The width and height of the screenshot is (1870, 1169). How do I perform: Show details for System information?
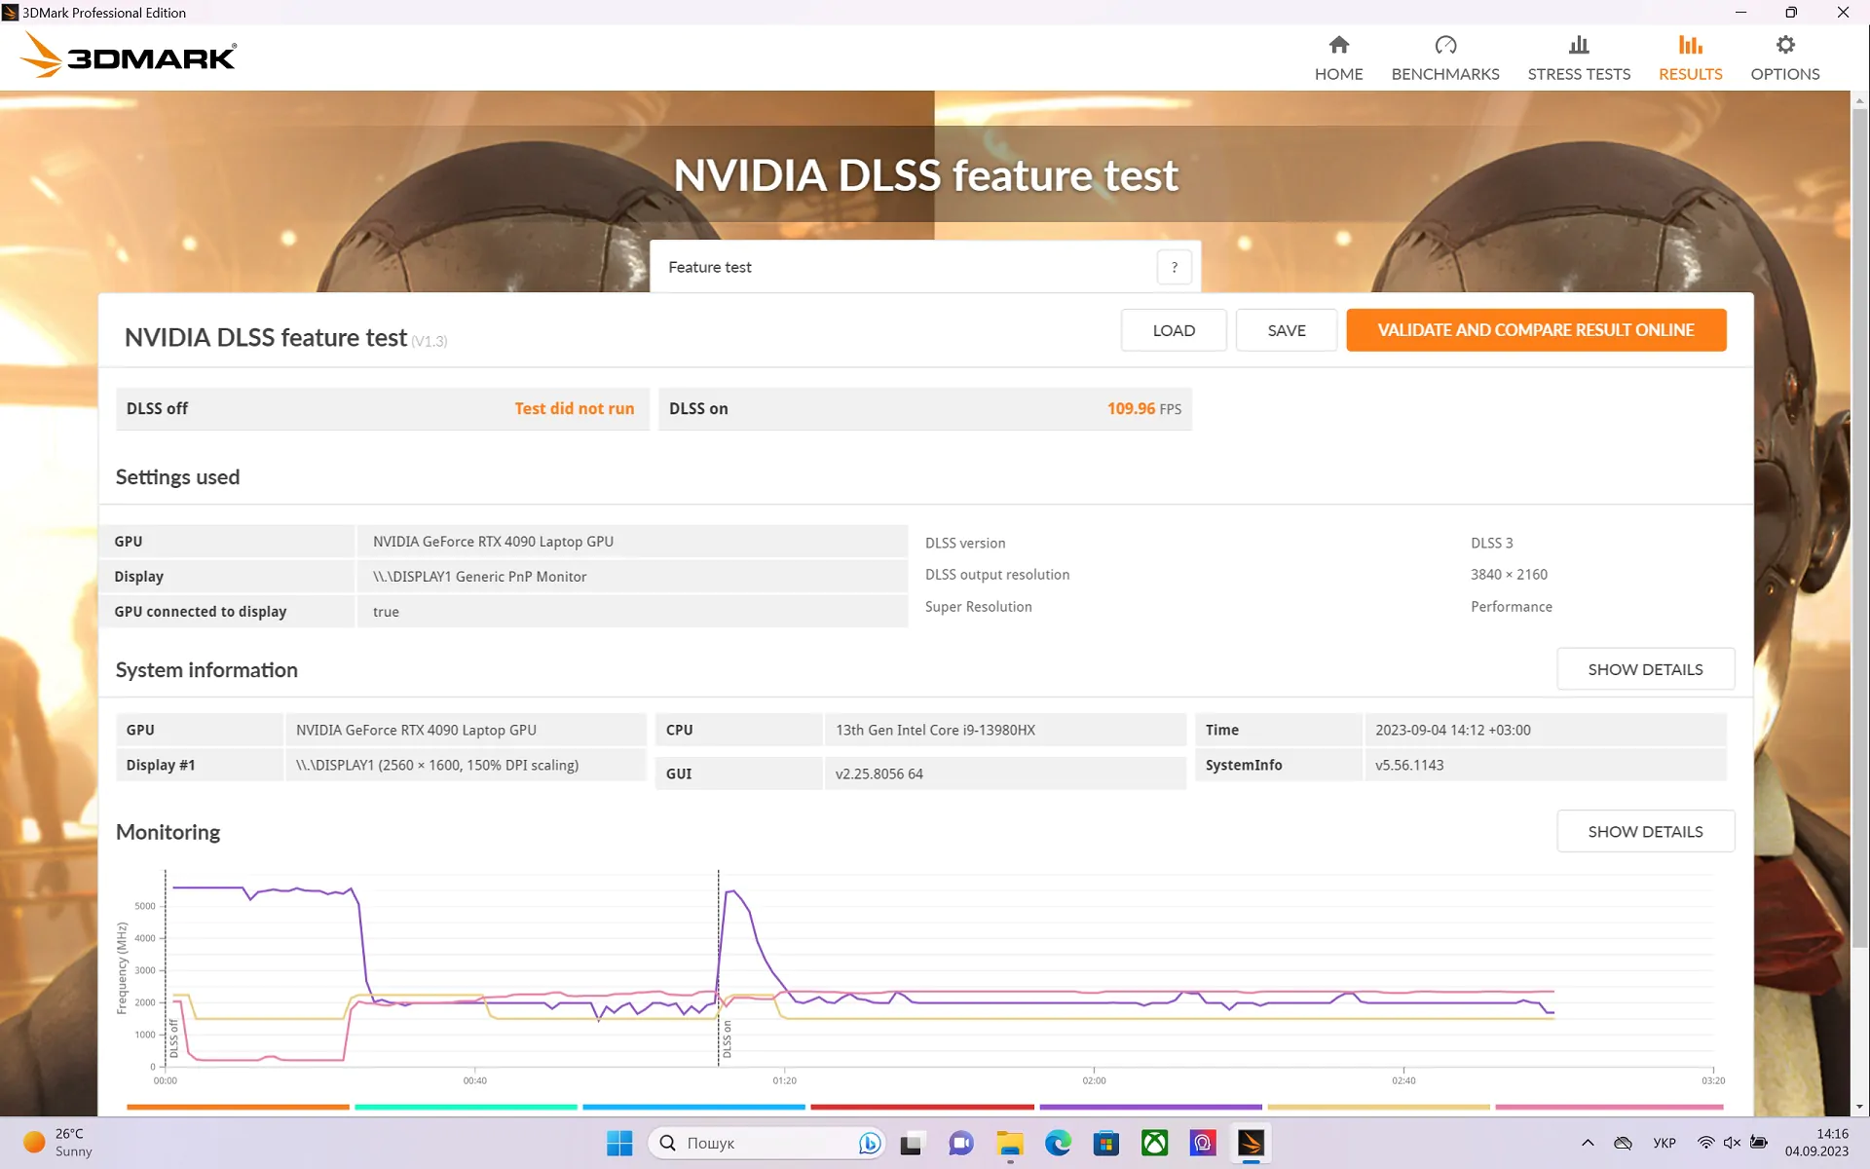[x=1645, y=669]
